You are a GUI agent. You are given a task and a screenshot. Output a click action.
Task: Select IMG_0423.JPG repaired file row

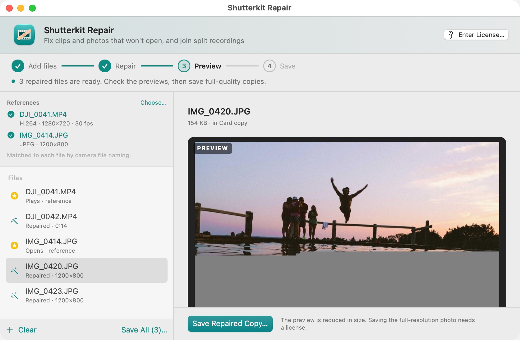pyautogui.click(x=87, y=295)
